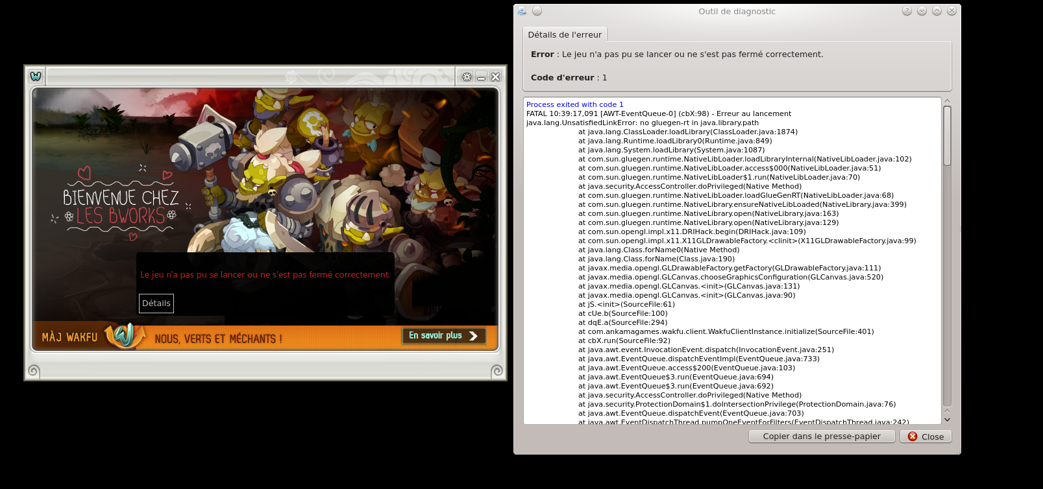Click the 'at cbX.run(SourceFile:92)' stack line
This screenshot has width=1043, height=489.
pos(624,340)
